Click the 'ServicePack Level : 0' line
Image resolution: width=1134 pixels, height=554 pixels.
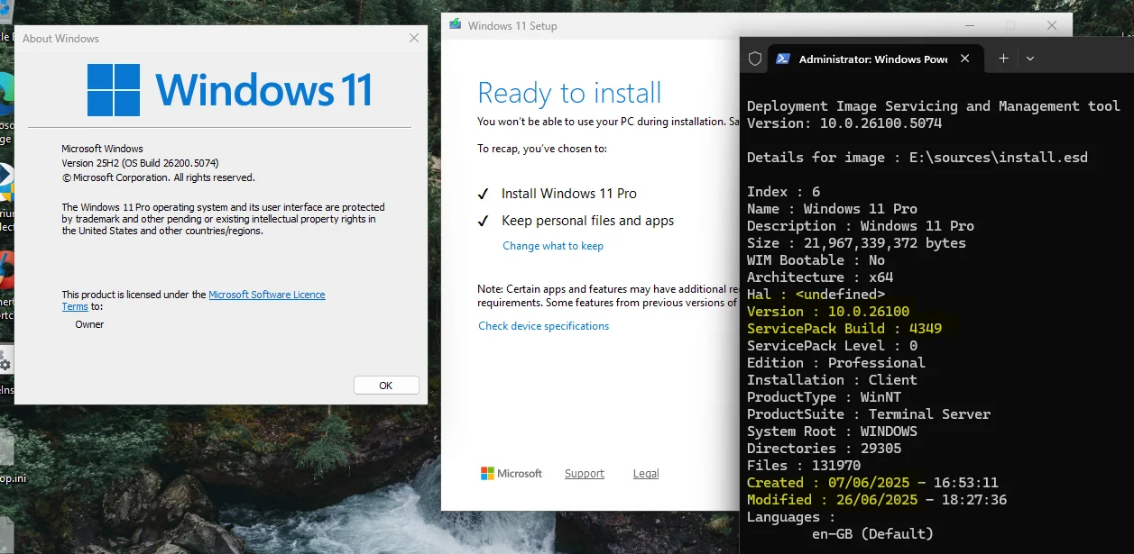pyautogui.click(x=832, y=346)
